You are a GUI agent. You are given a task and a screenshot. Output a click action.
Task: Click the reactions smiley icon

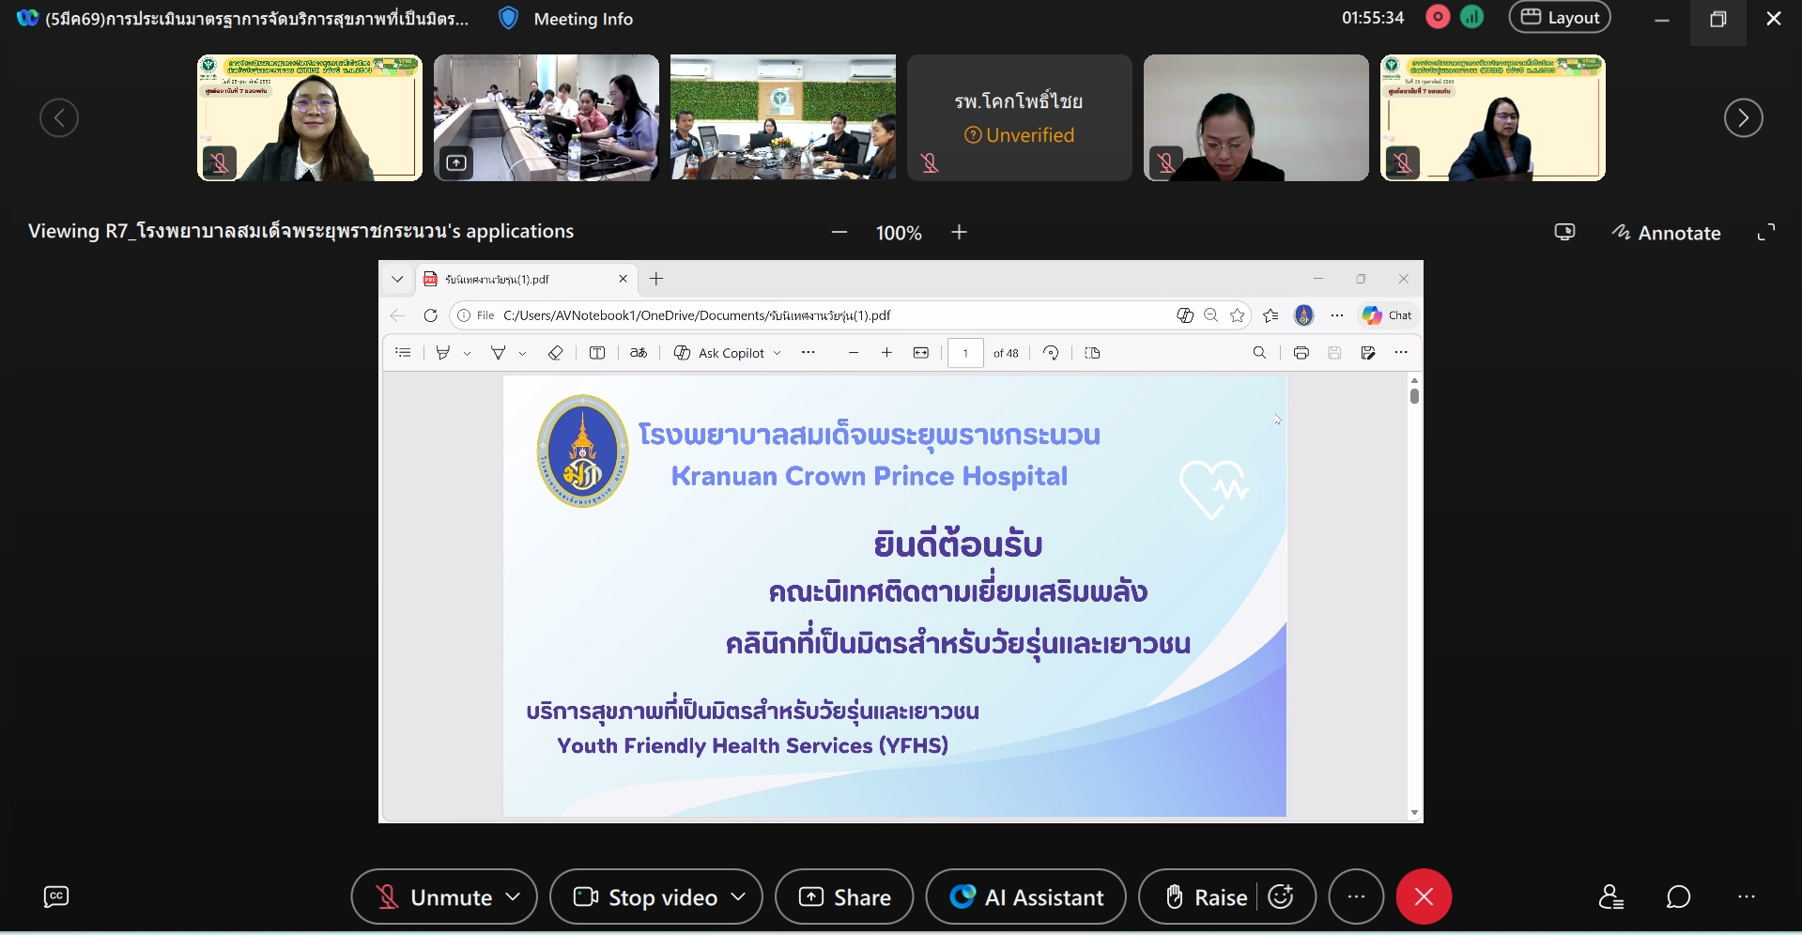point(1281,897)
